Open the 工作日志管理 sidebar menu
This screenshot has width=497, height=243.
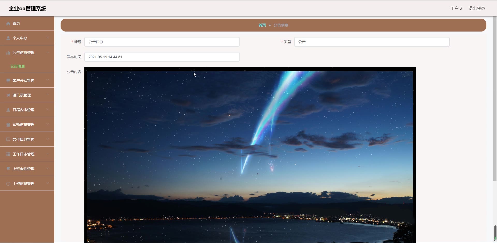click(x=27, y=154)
